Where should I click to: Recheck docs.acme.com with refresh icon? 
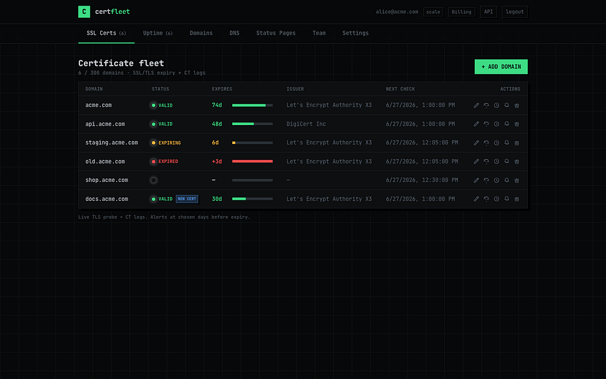[x=486, y=199]
